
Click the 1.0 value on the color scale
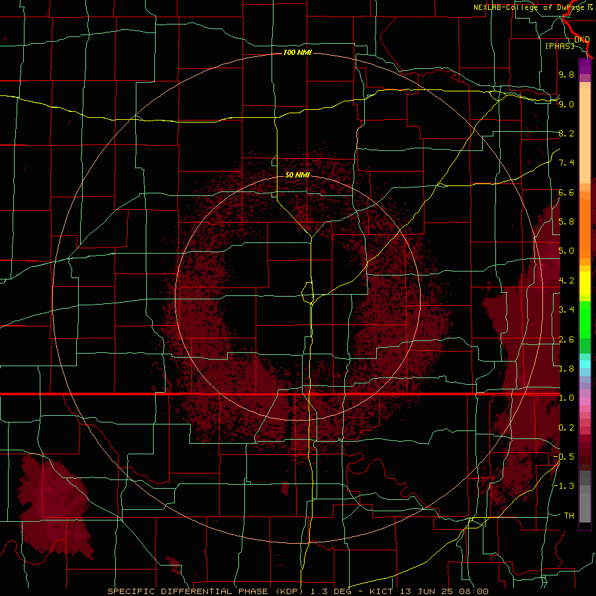[566, 398]
